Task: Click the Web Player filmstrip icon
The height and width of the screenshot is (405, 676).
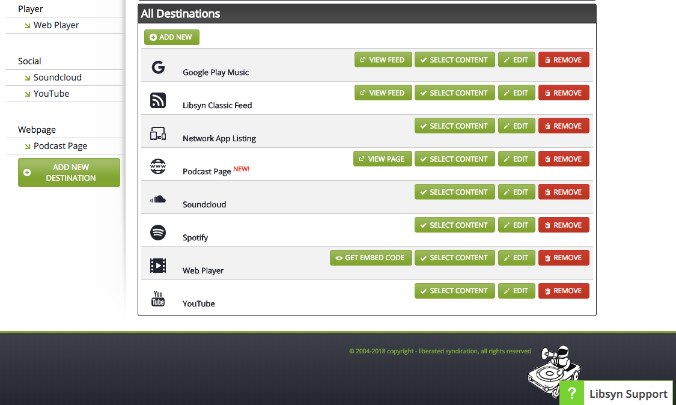Action: point(158,265)
